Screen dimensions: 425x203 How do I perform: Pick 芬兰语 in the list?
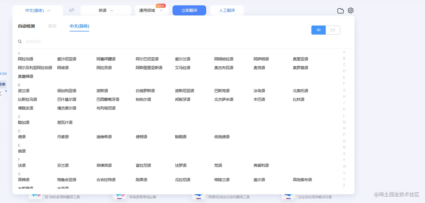63,166
